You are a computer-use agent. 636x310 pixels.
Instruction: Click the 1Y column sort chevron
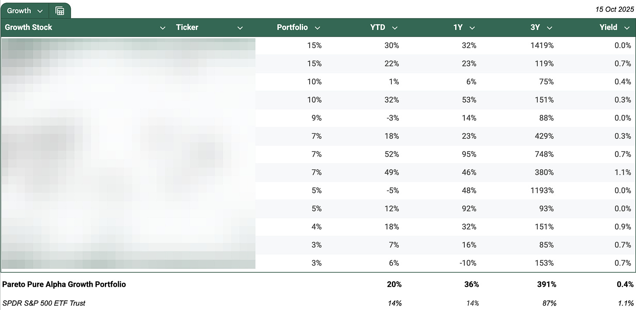point(472,27)
